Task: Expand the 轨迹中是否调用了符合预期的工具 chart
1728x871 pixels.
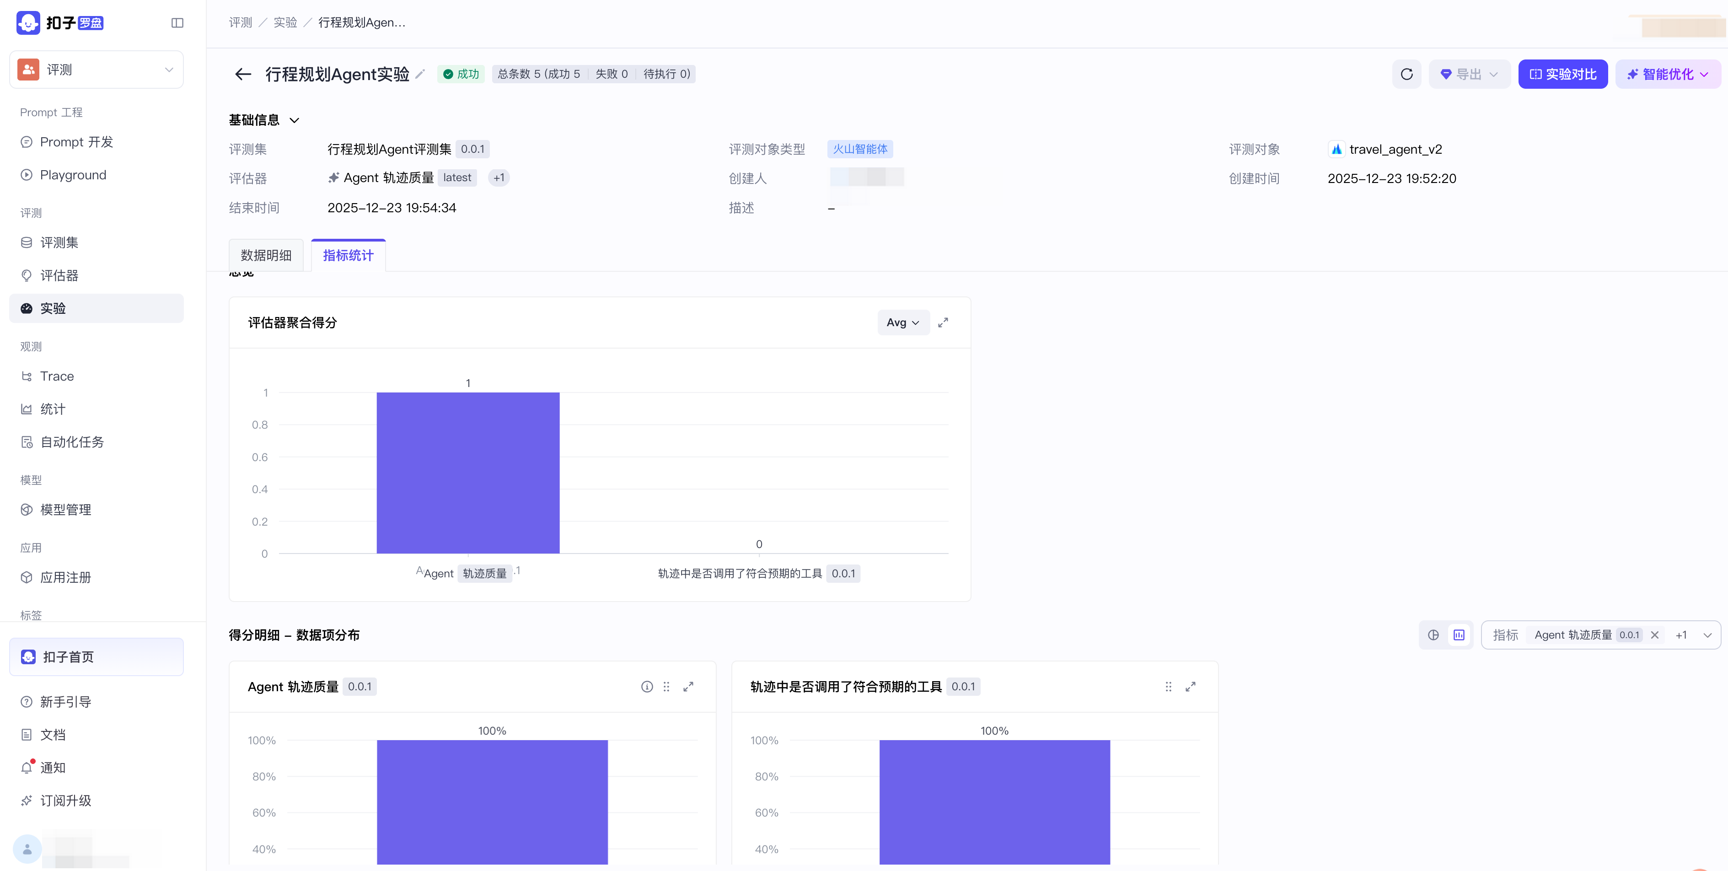Action: click(1191, 687)
